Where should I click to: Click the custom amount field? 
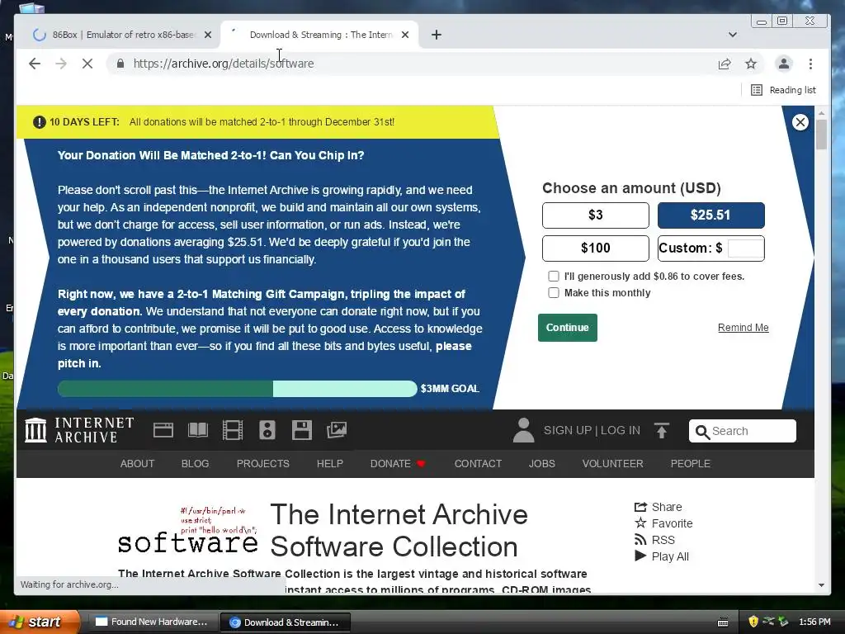pos(746,248)
